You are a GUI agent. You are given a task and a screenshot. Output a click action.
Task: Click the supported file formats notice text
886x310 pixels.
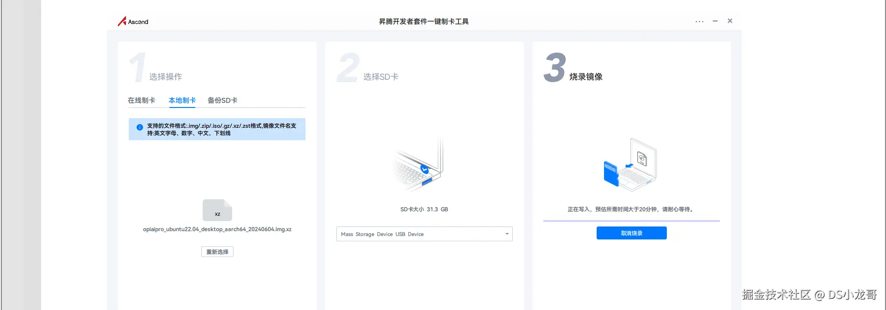tap(222, 129)
